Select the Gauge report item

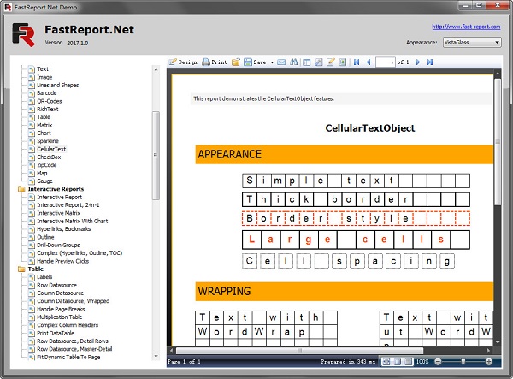[x=44, y=181]
